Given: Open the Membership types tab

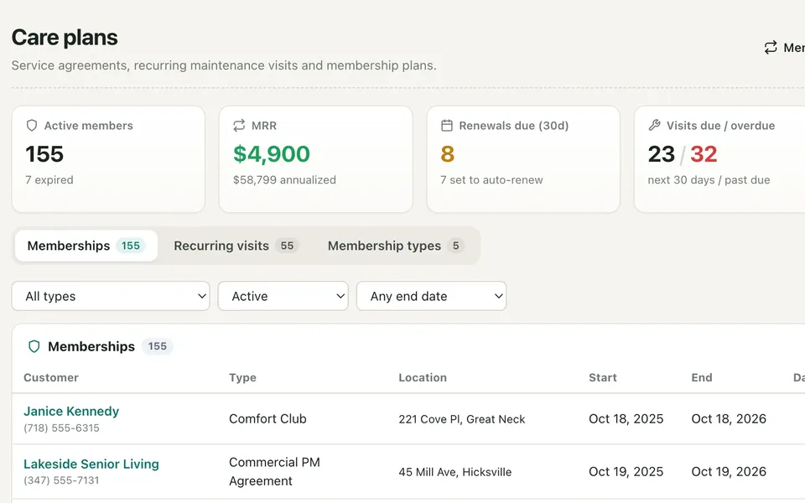Looking at the screenshot, I should point(396,246).
